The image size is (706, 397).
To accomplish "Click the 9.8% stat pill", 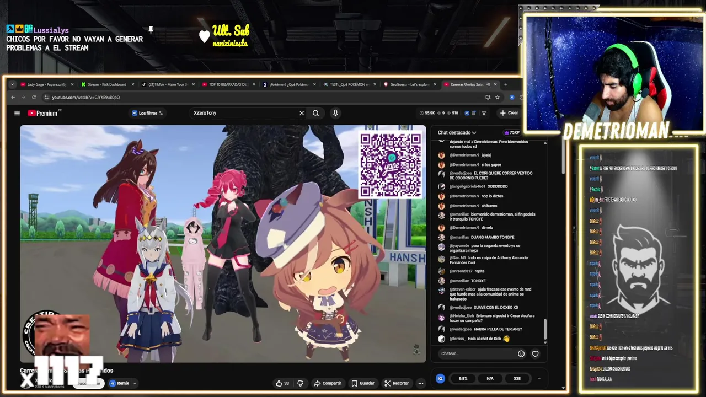I will (x=463, y=378).
